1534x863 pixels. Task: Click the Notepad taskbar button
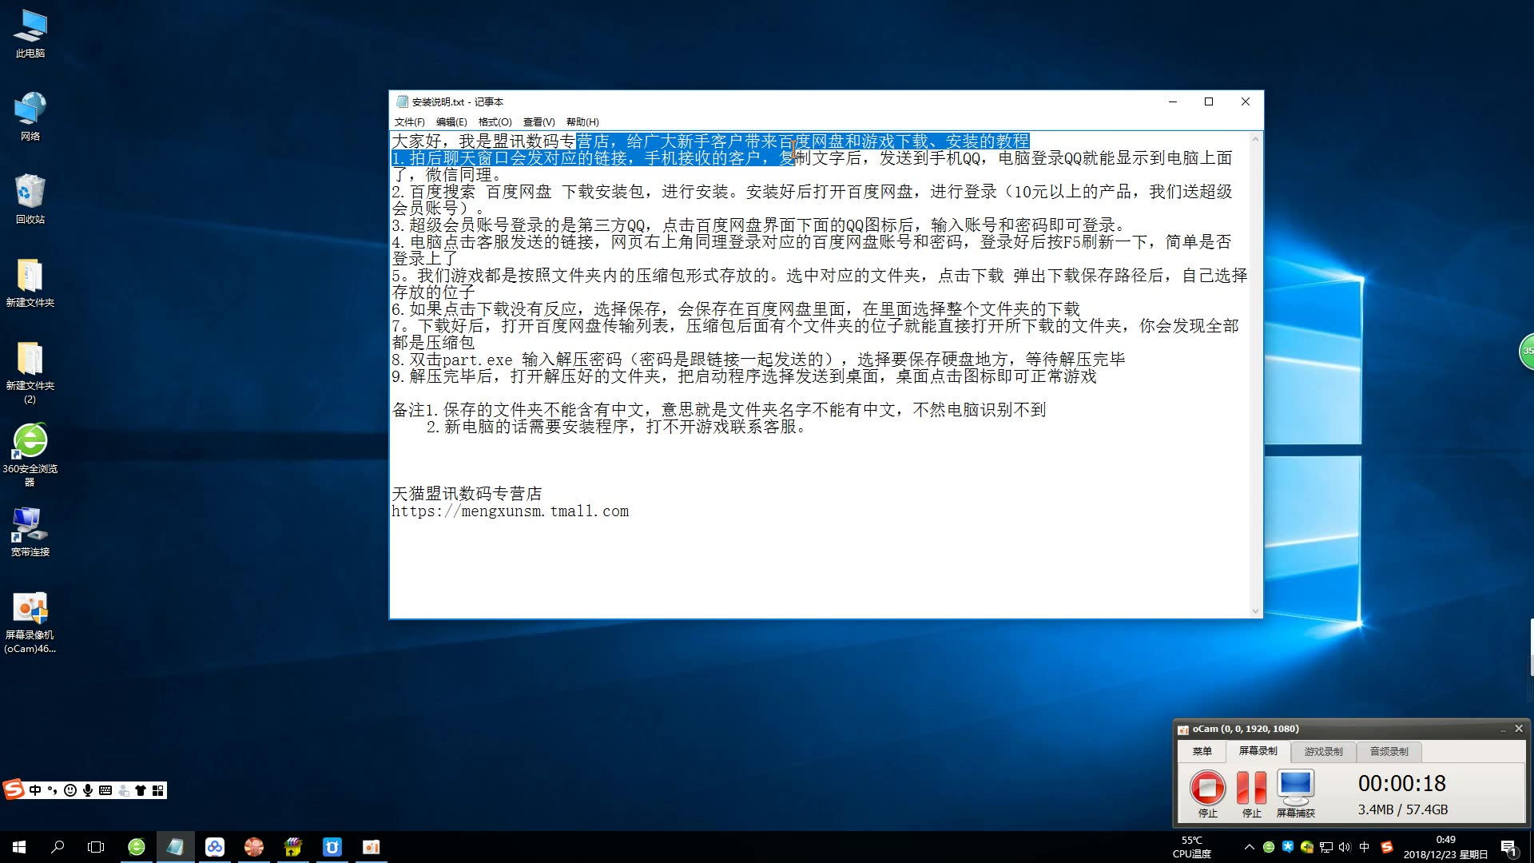pyautogui.click(x=176, y=847)
